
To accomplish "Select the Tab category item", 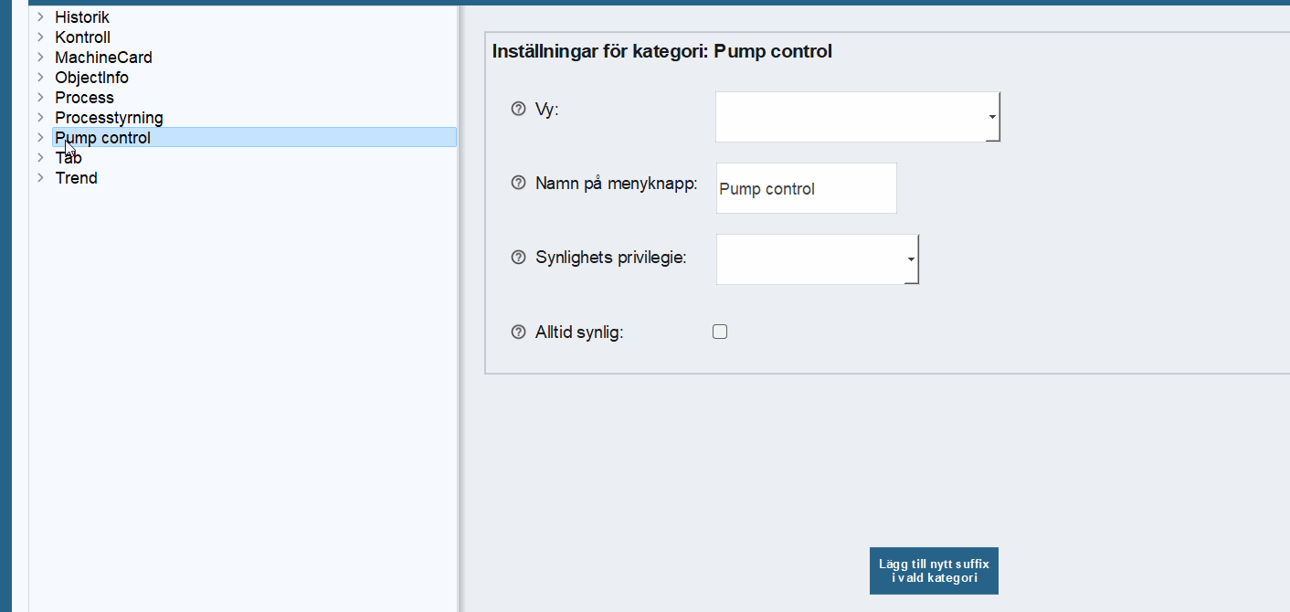I will [69, 158].
